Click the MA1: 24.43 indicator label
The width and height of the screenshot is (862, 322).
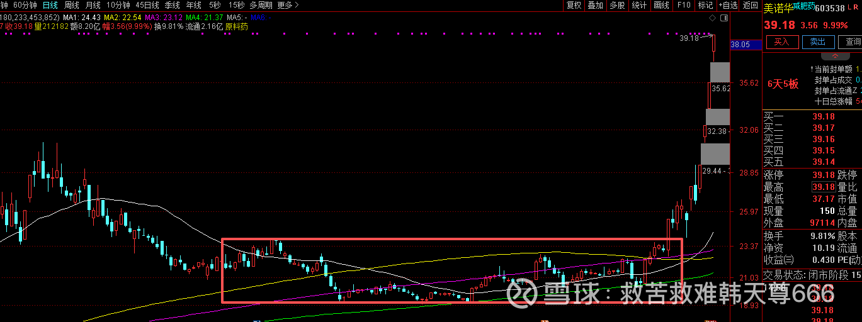coord(81,17)
